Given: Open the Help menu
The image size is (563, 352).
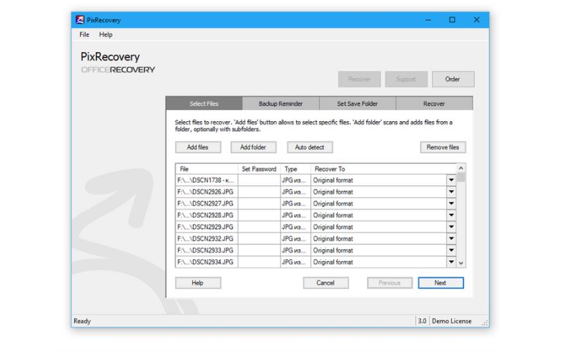Looking at the screenshot, I should 106,34.
